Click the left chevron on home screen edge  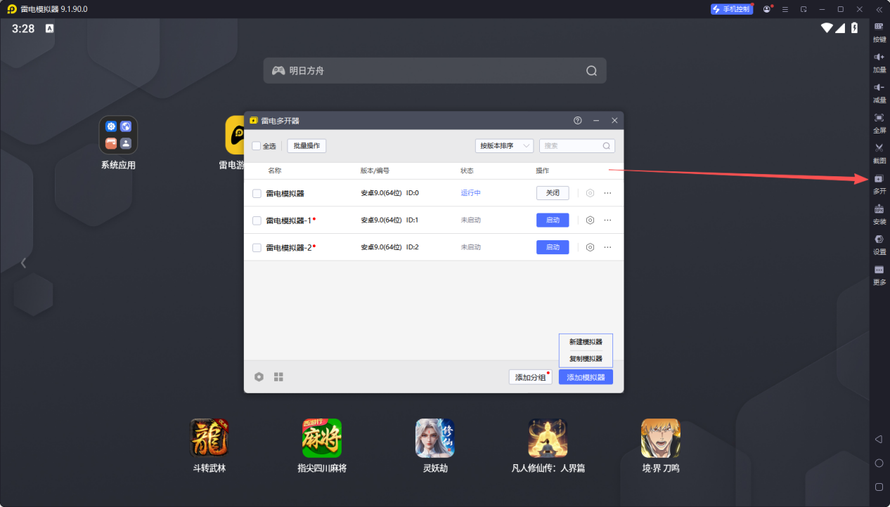[x=23, y=263]
